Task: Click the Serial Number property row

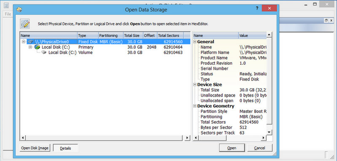Action: tap(230, 69)
